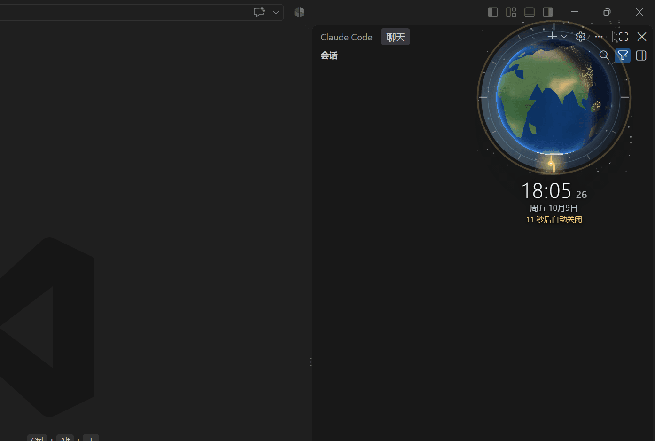Open the customize layout icon

coord(511,12)
